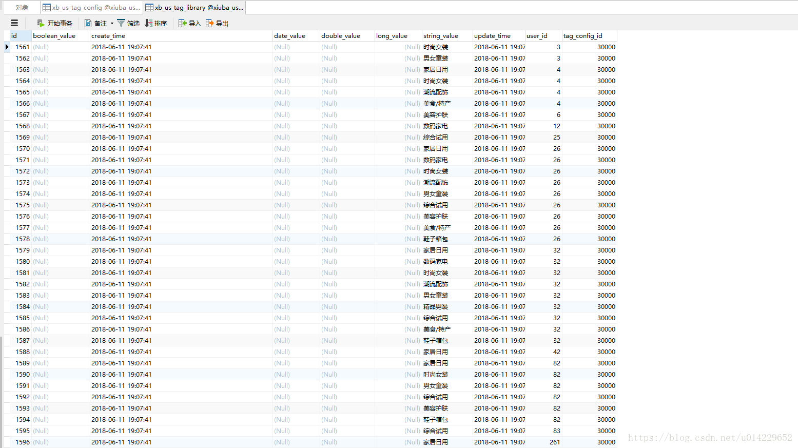Click the date_value column header
This screenshot has height=448, width=798.
click(x=296, y=36)
